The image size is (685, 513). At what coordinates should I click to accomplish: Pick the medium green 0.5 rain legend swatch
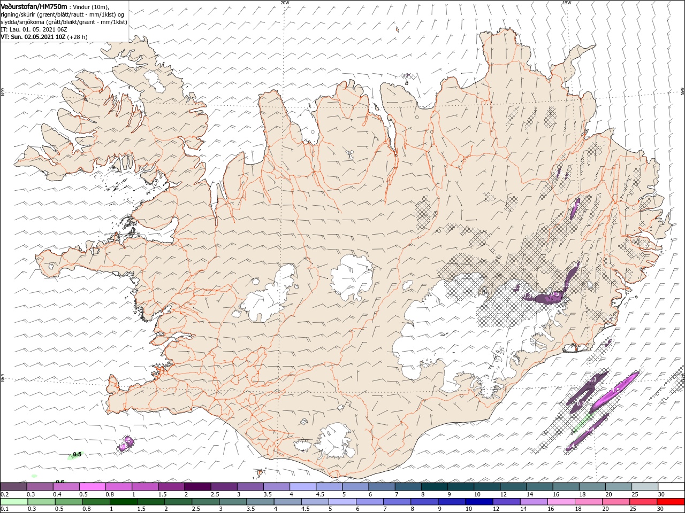tap(68, 502)
